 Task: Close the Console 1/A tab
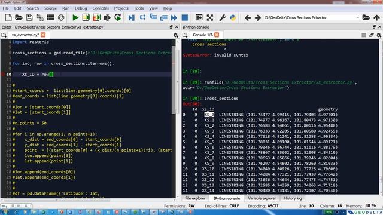217,35
